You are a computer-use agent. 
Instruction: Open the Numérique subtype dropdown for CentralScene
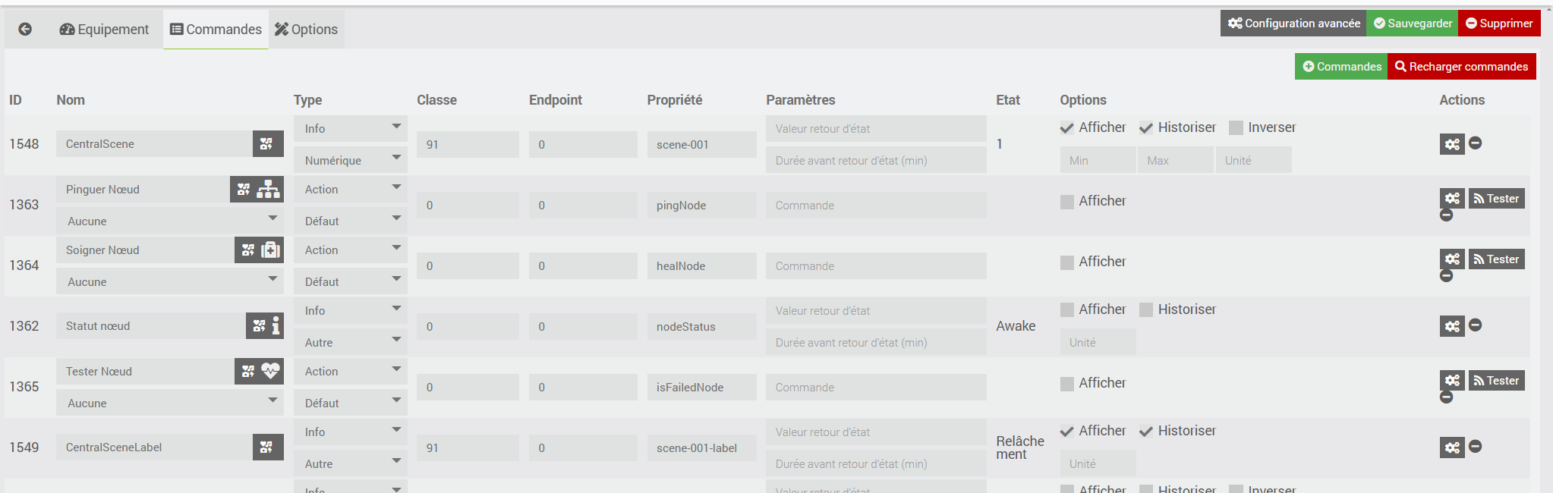click(350, 161)
